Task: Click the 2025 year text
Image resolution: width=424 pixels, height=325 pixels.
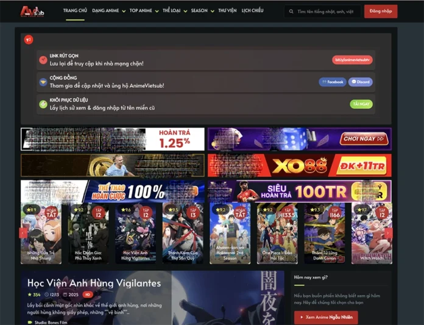Action: pos(73,295)
